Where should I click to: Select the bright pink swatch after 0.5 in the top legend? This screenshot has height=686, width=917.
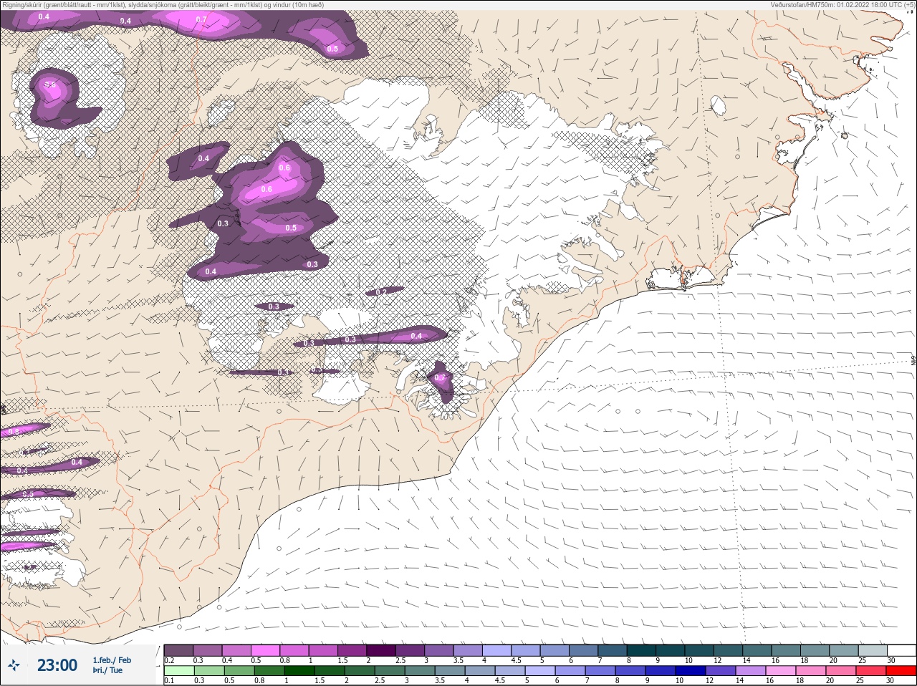[265, 650]
